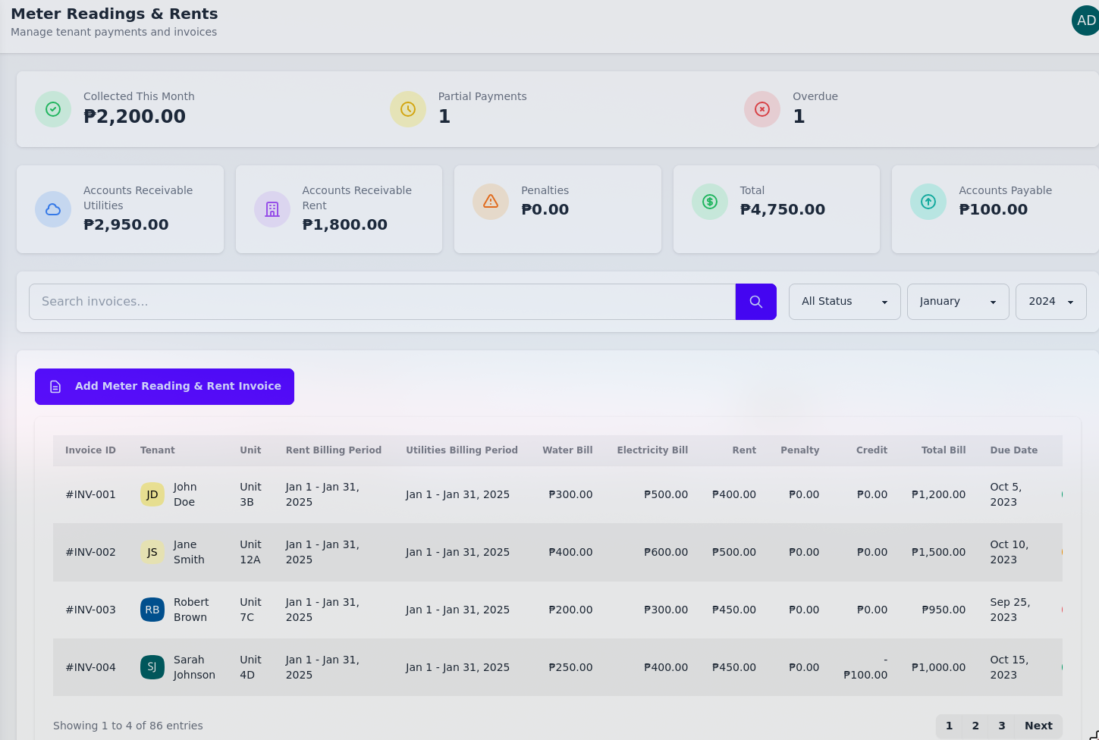Go to page 2 of invoices
Image resolution: width=1099 pixels, height=740 pixels.
975,726
